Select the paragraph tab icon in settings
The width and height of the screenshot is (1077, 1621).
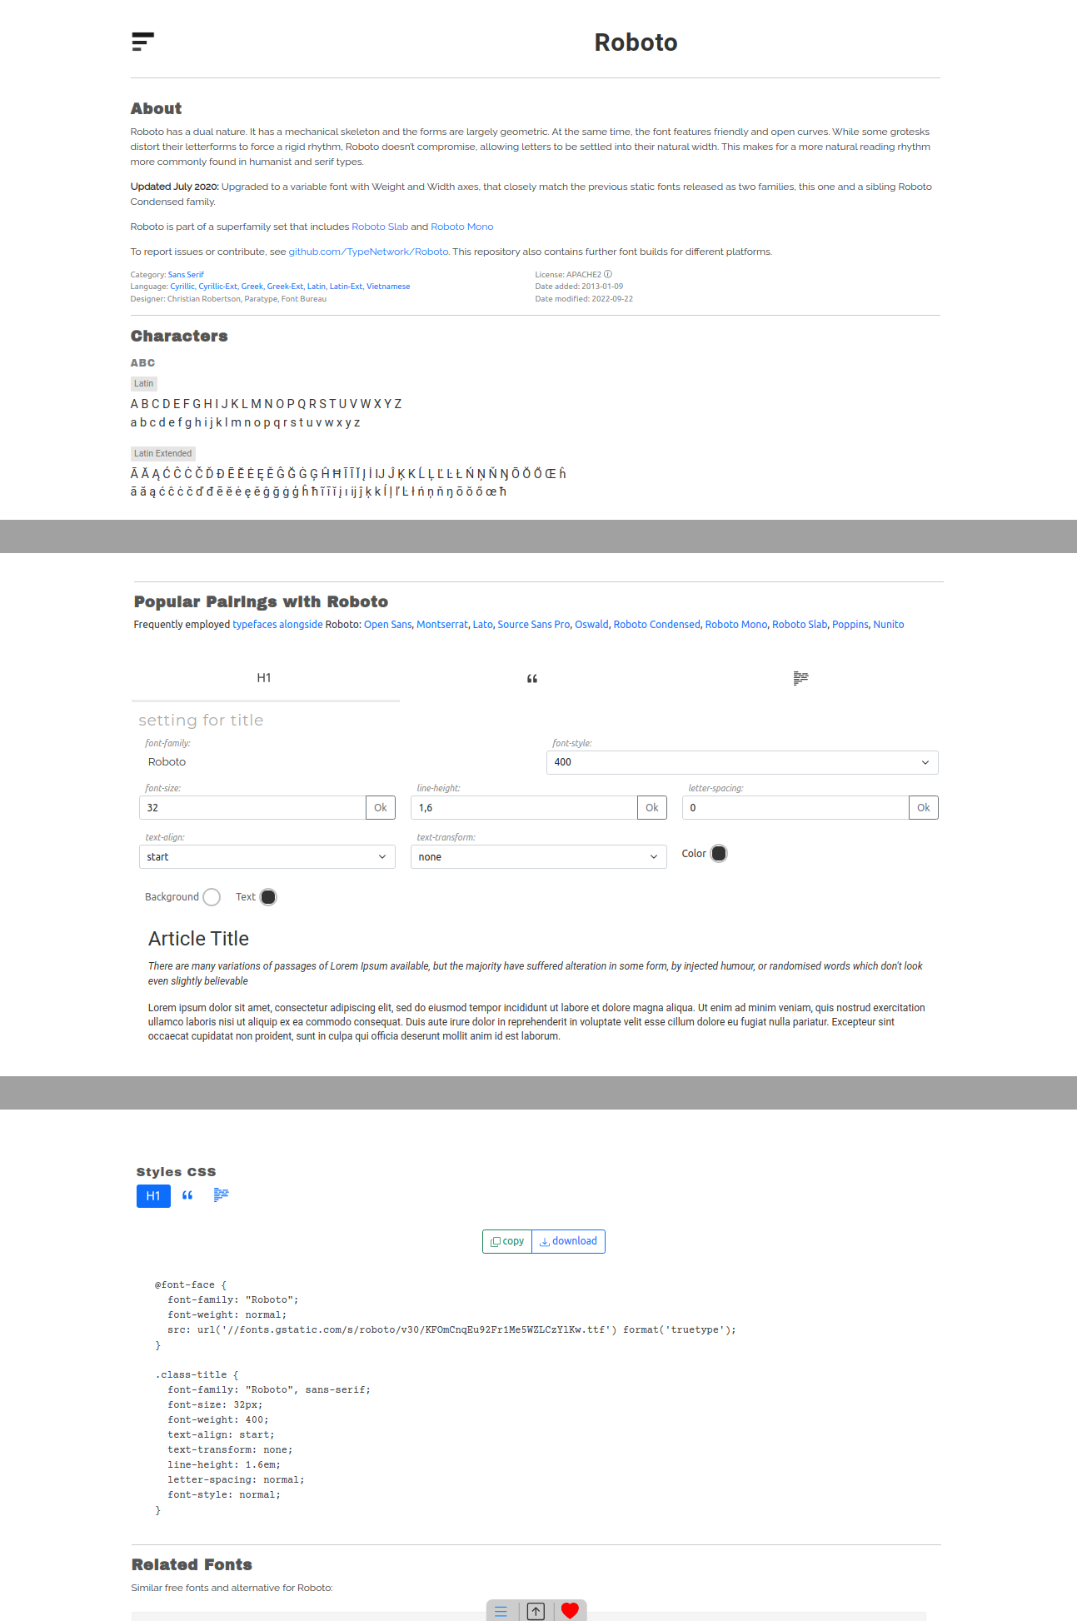(800, 678)
